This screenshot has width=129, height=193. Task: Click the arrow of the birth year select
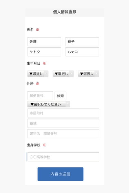coord(46,74)
